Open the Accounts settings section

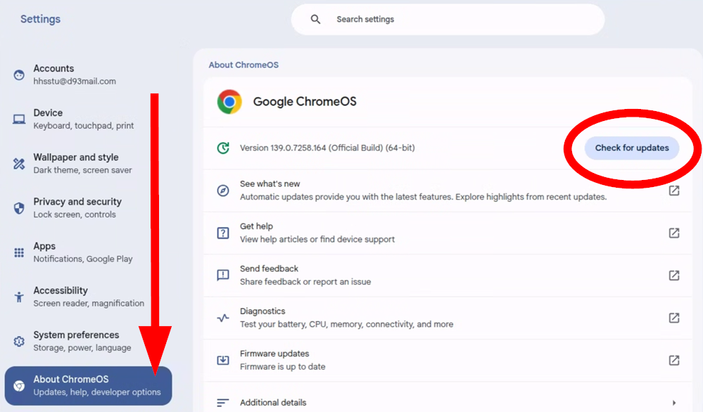coord(74,75)
